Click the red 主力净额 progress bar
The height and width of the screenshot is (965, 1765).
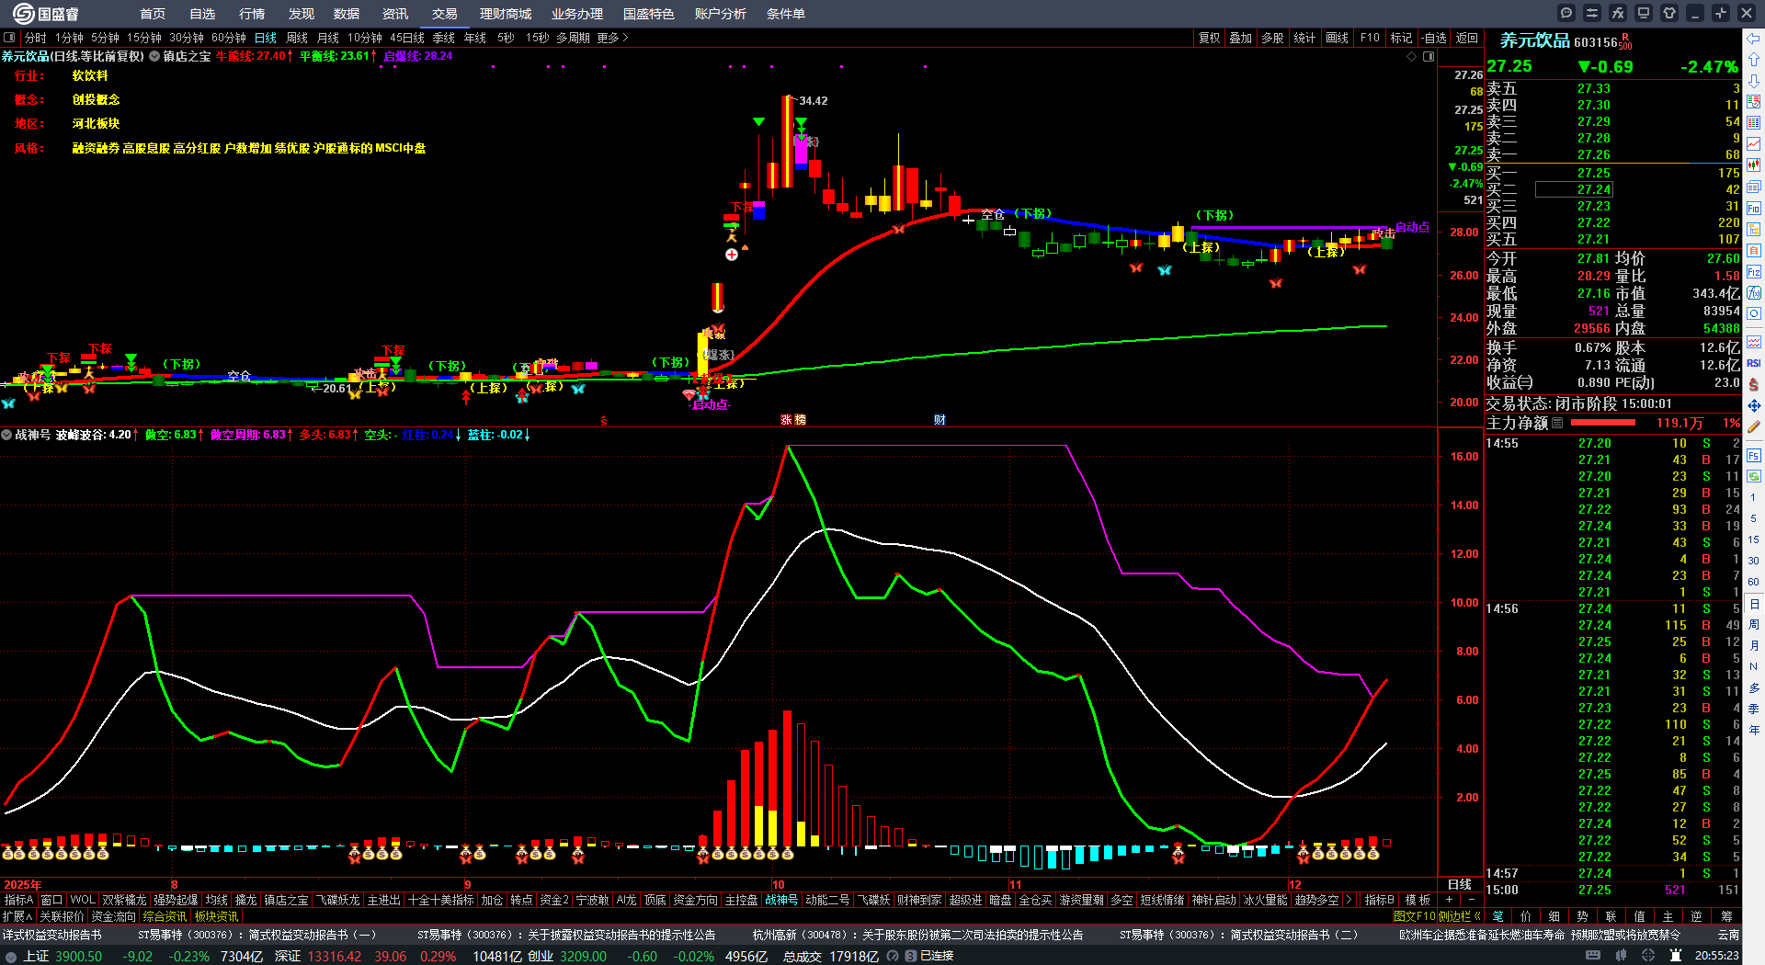pyautogui.click(x=1603, y=423)
